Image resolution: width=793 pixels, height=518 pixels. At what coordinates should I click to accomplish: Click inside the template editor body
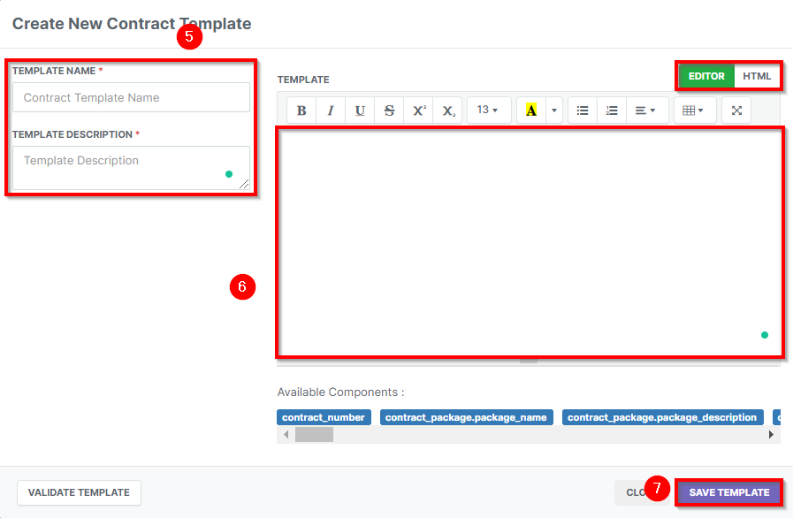[x=530, y=242]
